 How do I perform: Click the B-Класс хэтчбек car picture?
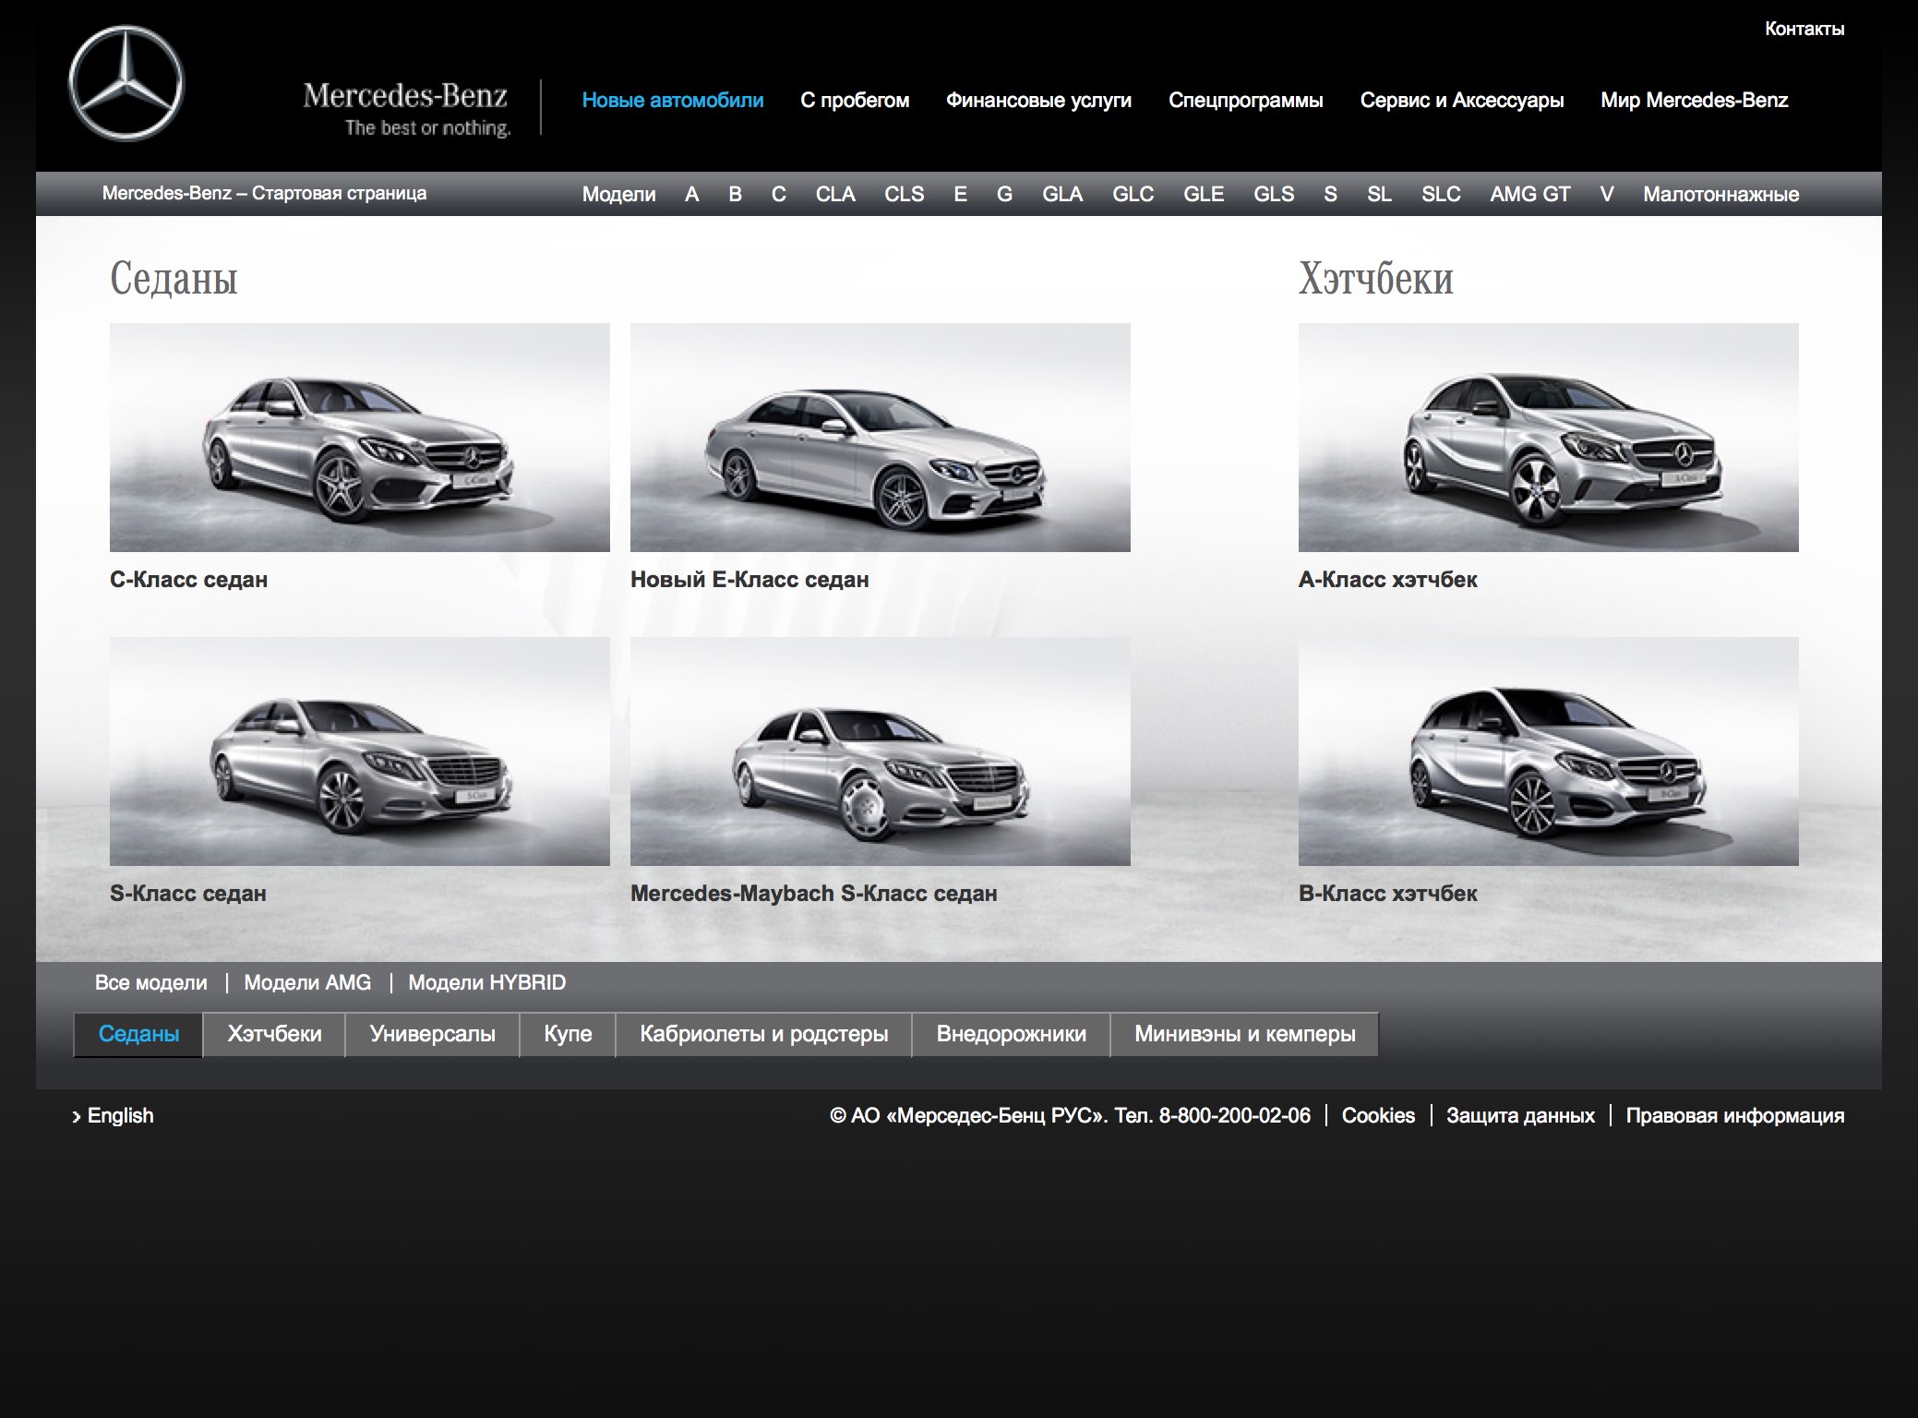click(x=1548, y=751)
